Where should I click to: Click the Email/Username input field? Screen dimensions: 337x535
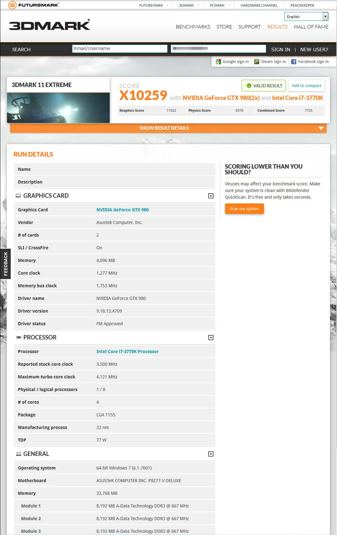point(120,48)
